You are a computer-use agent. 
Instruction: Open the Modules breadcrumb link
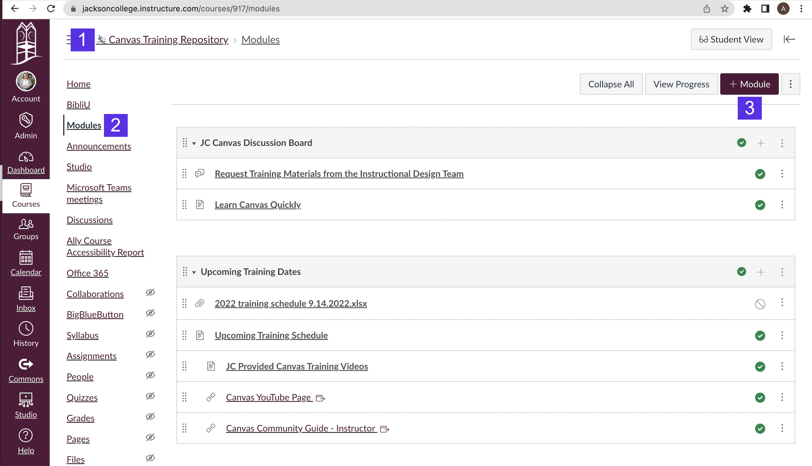click(x=260, y=39)
